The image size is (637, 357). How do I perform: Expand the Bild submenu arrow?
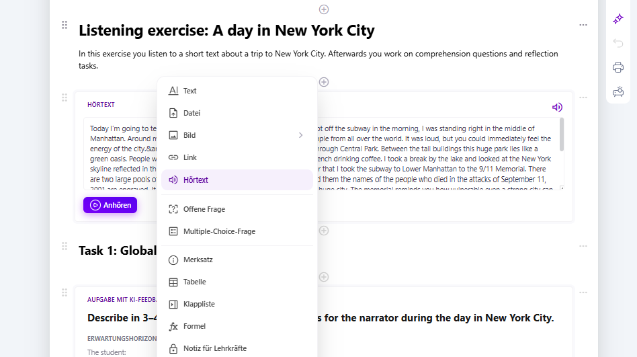click(x=300, y=135)
